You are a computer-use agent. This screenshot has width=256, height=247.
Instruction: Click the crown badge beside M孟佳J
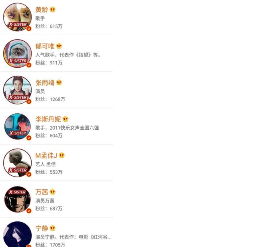[x=62, y=155]
